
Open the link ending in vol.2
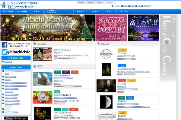coord(62,50)
